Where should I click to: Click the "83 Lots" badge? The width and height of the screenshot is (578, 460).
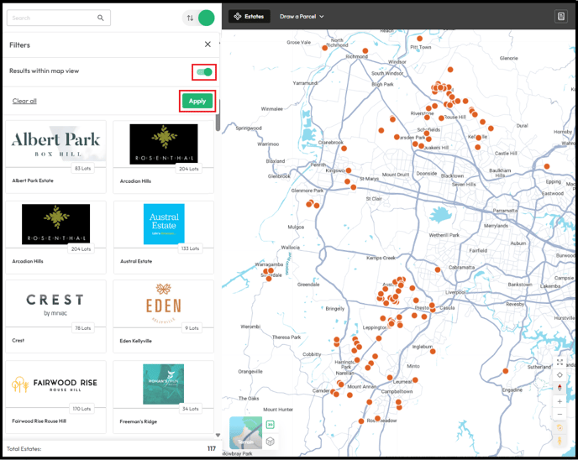tap(82, 169)
